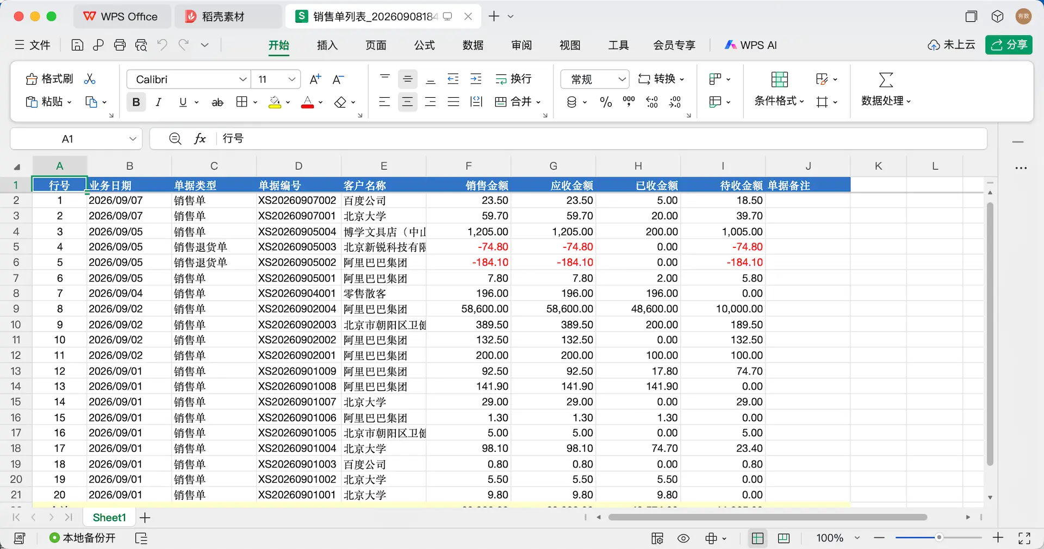This screenshot has width=1044, height=549.
Task: Open the 数据 (Data) tab
Action: [x=473, y=45]
